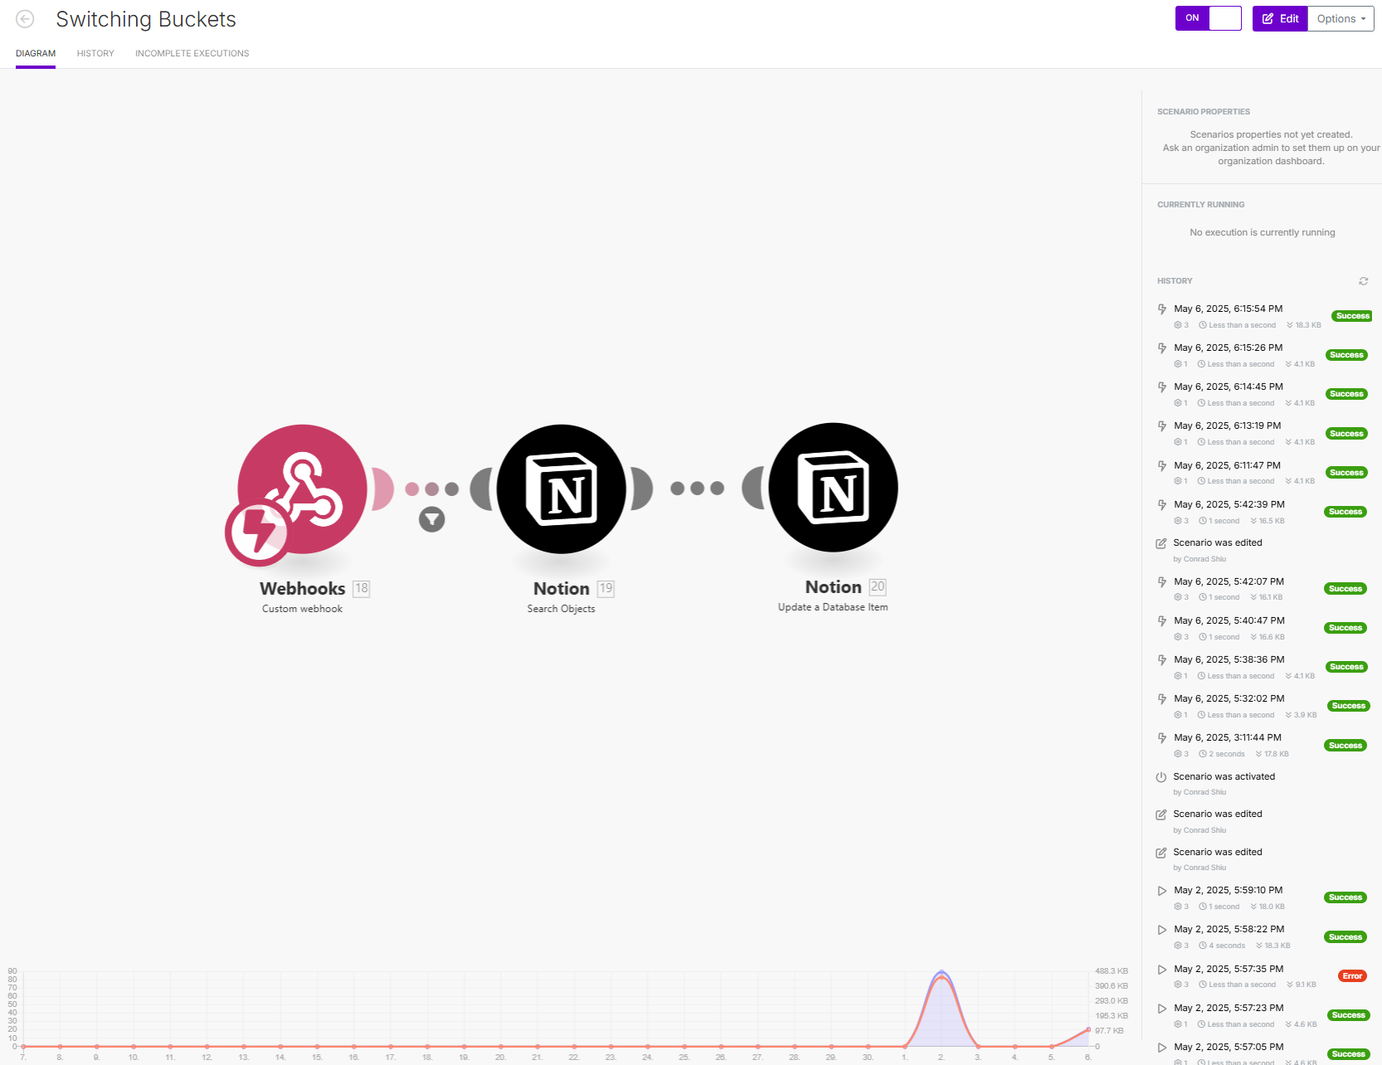
Task: Click the lightning icon for the 6:14:45 PM run
Action: 1162,387
